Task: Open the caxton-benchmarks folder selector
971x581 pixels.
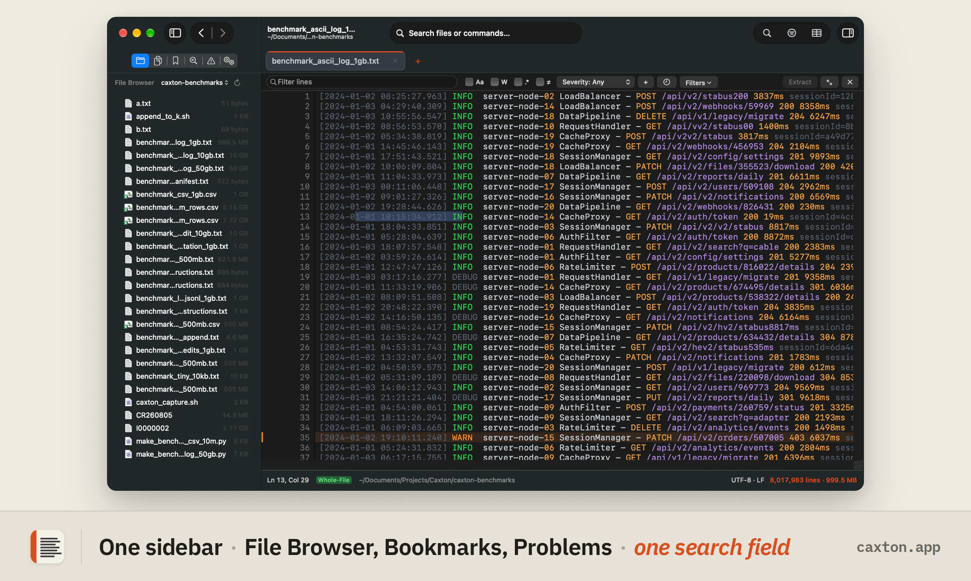Action: click(195, 83)
